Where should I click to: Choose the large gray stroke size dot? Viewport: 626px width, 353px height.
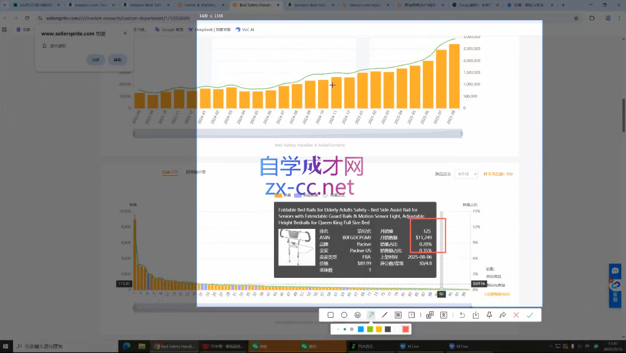(x=352, y=329)
